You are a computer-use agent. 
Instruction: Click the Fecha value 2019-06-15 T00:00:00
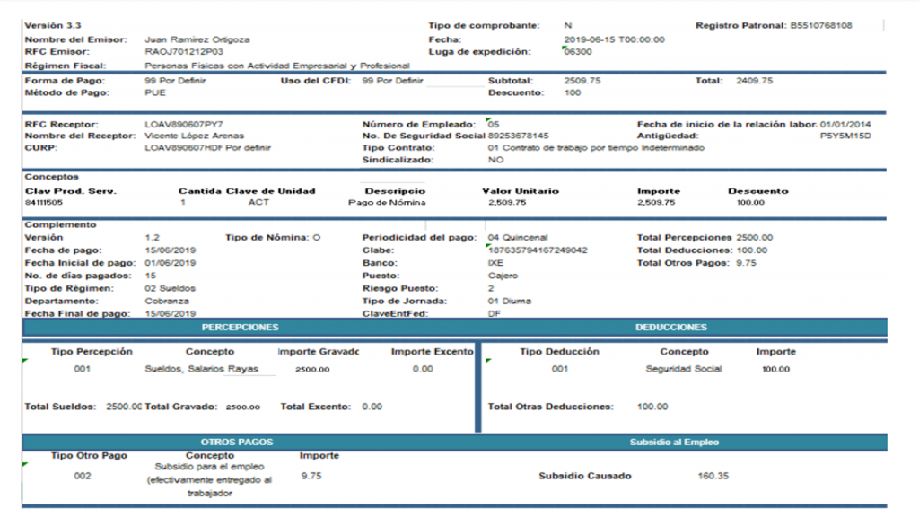tap(614, 39)
